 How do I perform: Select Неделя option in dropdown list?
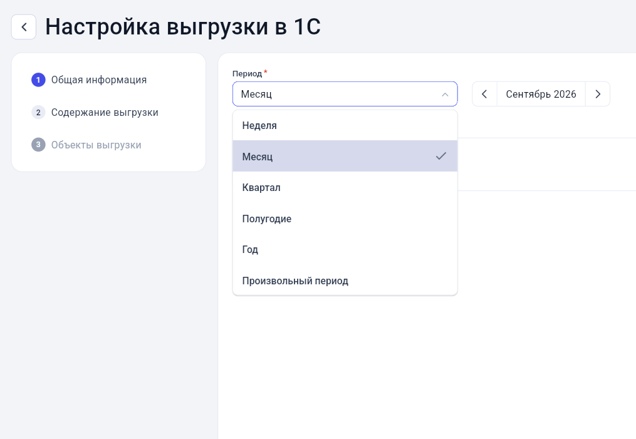click(x=345, y=125)
